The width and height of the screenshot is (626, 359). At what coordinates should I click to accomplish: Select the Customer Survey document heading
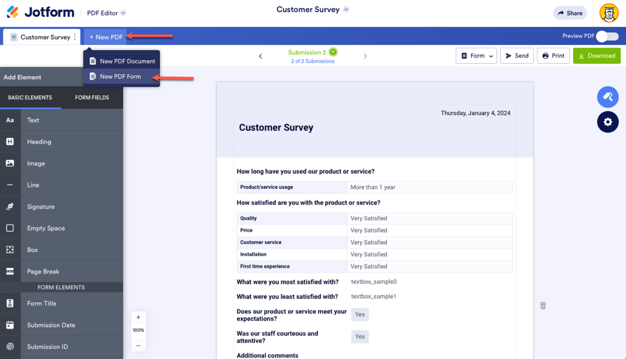coord(276,127)
